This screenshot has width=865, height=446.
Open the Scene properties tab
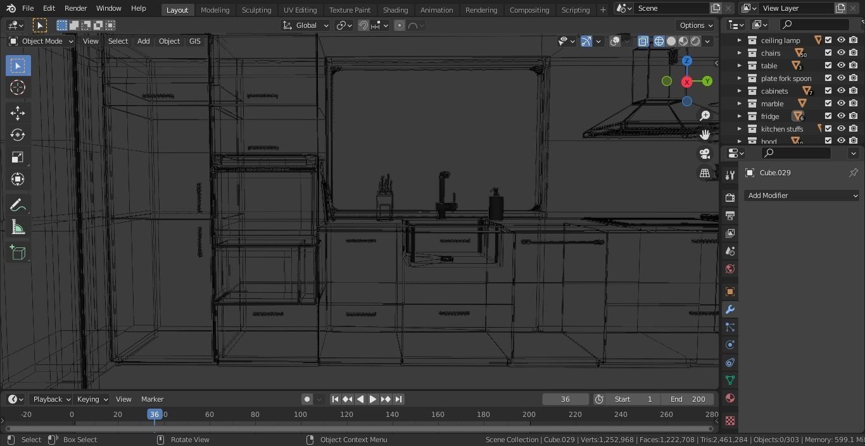click(730, 251)
